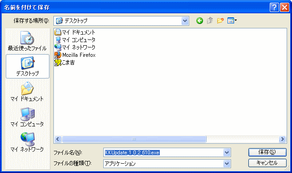Click the horizontal scrollbar right arrow

[x=283, y=139]
